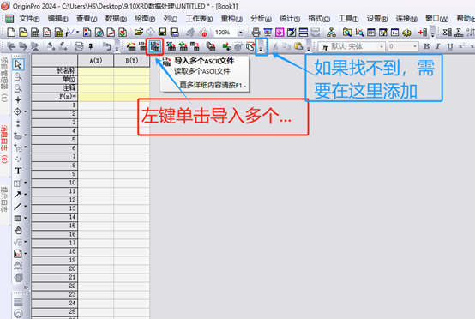Open the font size dropdown
The height and width of the screenshot is (319, 475).
pyautogui.click(x=415, y=46)
